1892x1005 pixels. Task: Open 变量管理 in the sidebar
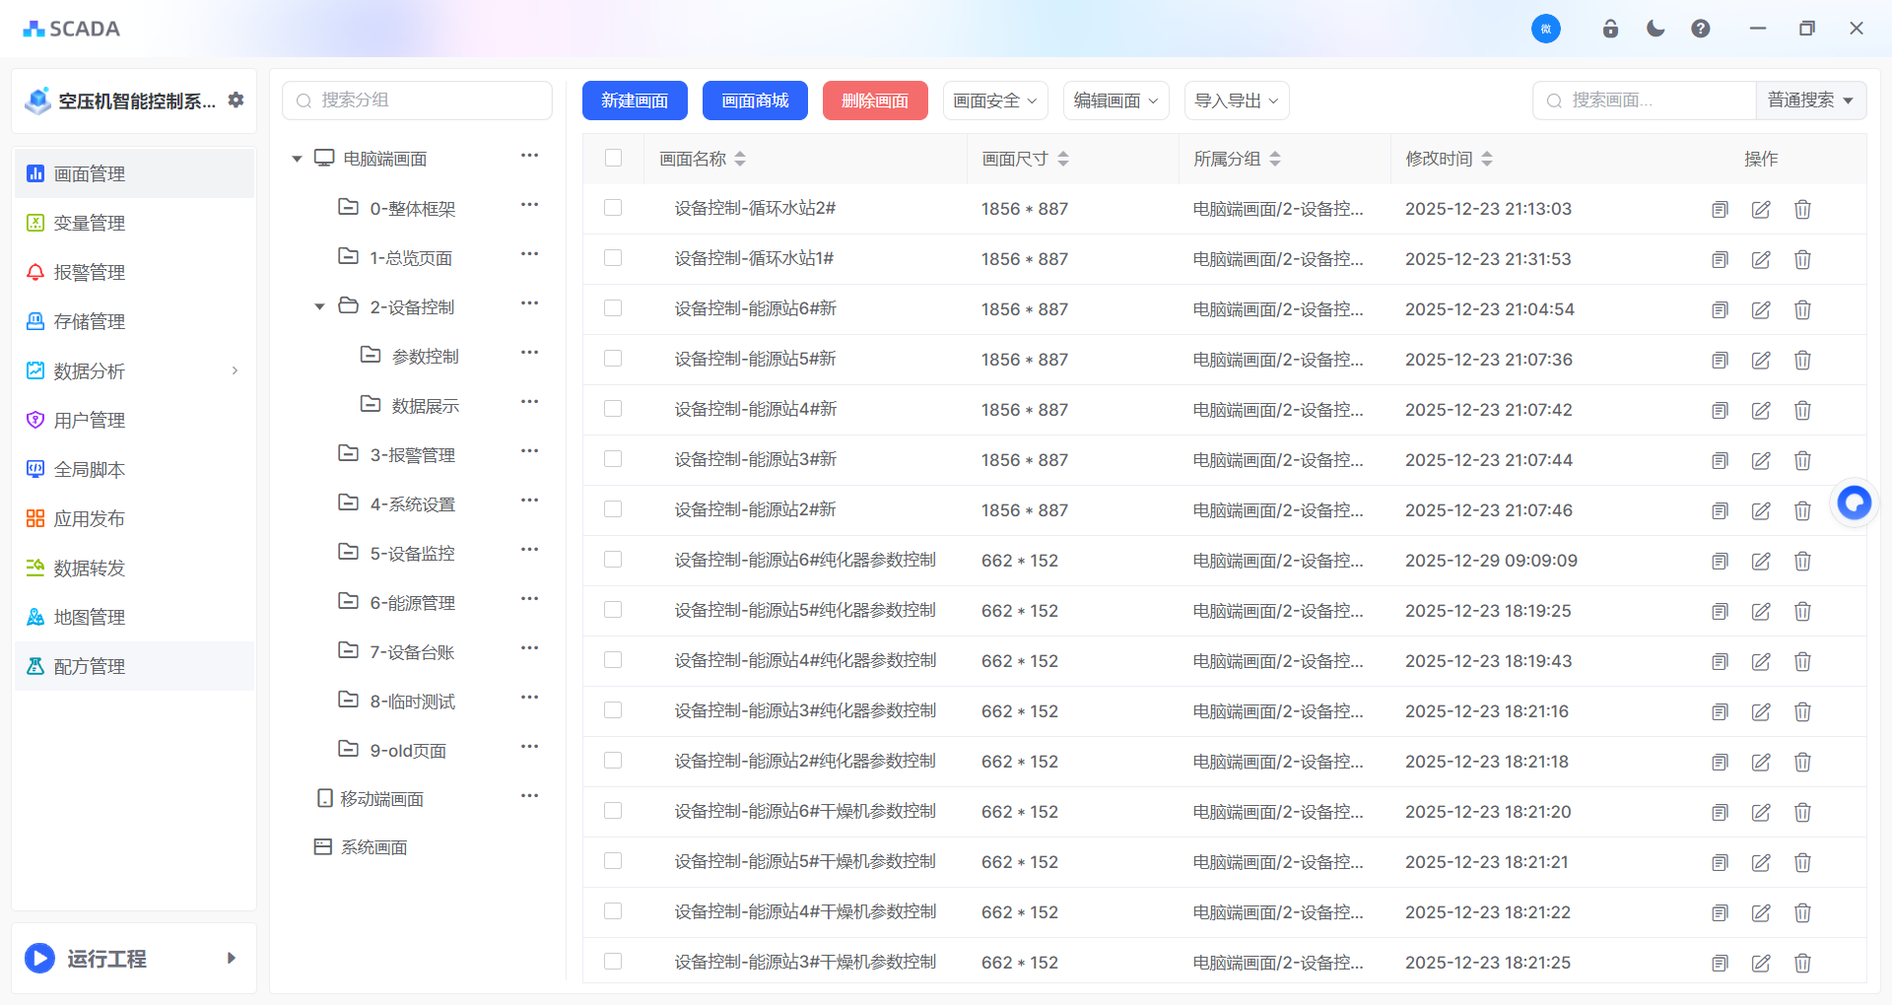pyautogui.click(x=89, y=223)
